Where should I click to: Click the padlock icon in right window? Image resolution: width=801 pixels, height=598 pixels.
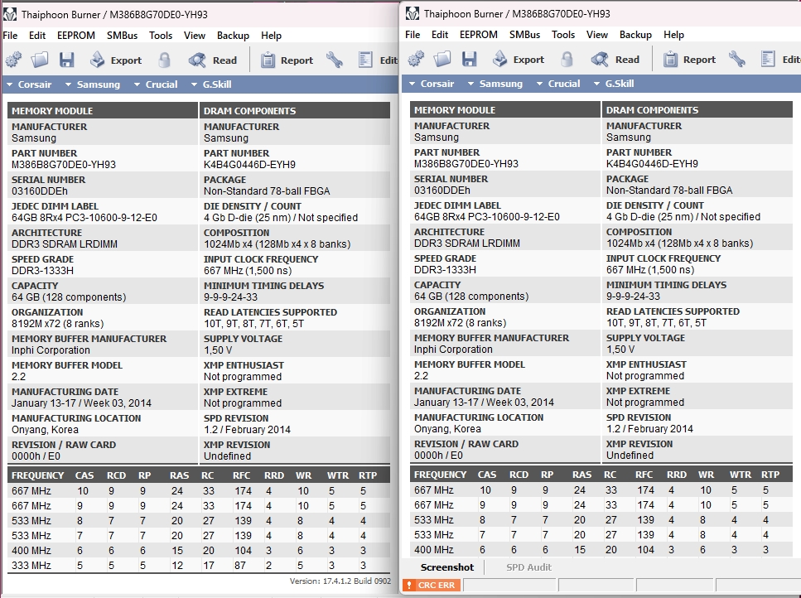(x=567, y=59)
